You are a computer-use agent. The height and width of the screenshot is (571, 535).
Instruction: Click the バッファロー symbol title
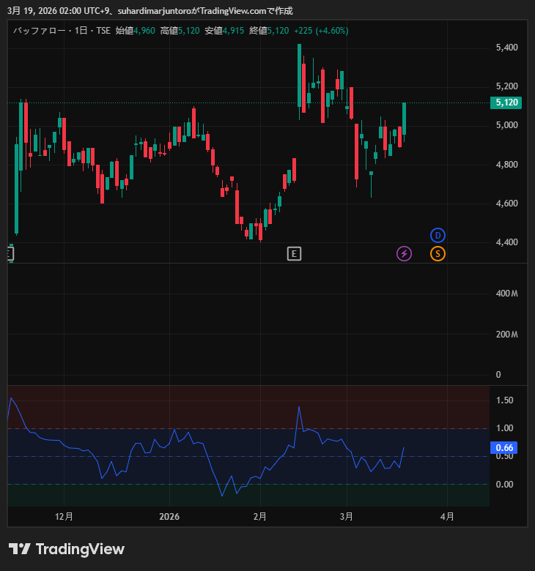click(x=40, y=31)
